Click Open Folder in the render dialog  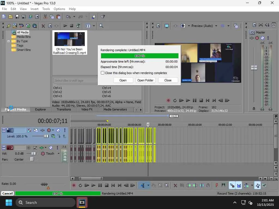[x=145, y=80]
